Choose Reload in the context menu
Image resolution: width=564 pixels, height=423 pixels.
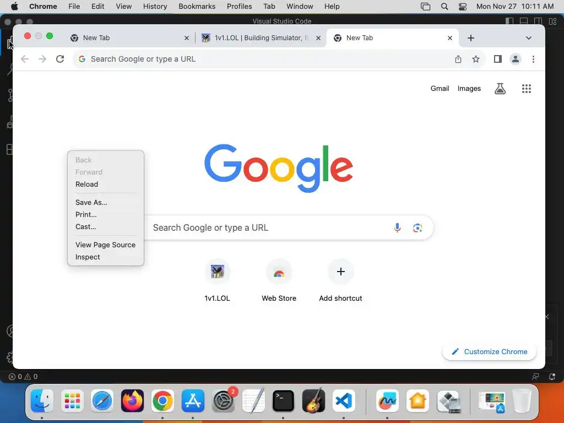click(x=106, y=184)
